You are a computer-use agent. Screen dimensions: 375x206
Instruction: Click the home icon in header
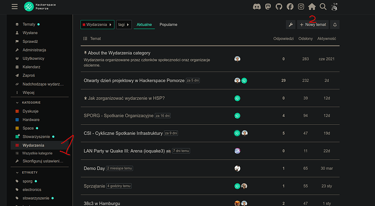(312, 7)
